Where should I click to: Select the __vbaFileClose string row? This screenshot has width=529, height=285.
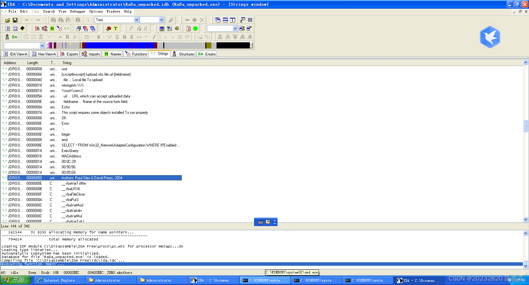91,194
